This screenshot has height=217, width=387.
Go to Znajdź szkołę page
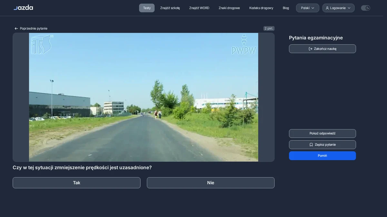pos(170,8)
